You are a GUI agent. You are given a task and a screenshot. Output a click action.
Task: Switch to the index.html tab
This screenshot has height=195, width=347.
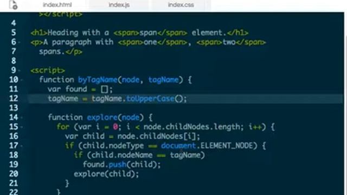(57, 5)
